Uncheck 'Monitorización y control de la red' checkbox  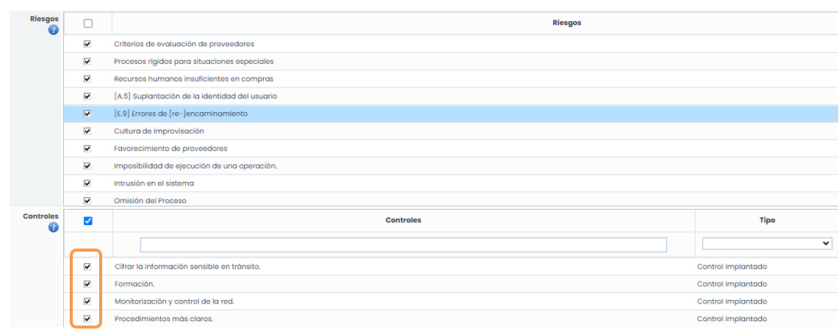click(88, 301)
